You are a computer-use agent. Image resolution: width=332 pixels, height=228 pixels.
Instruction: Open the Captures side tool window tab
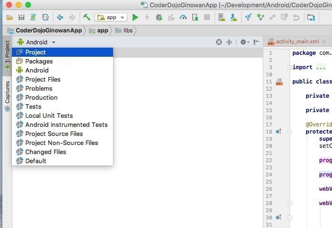tap(7, 96)
